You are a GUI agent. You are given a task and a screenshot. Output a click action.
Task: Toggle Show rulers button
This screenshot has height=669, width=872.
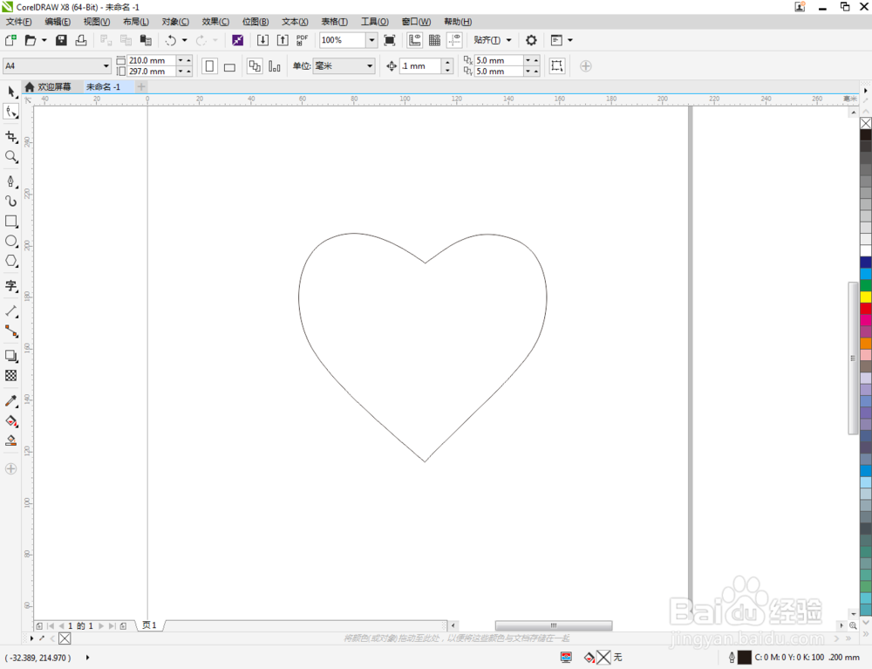click(415, 40)
